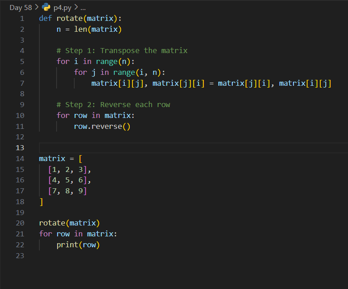
Task: Click the '[1, 2, 3],' row
Action: (x=69, y=170)
